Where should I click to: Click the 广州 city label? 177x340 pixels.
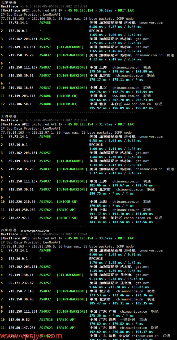click(113, 312)
